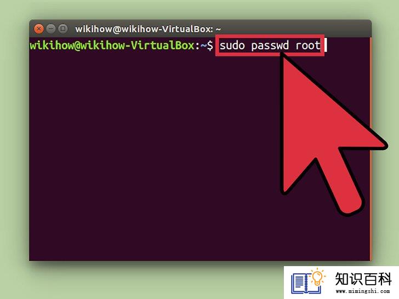Image resolution: width=399 pixels, height=299 pixels.
Task: Close the terminal with the red X button
Action: click(x=39, y=29)
